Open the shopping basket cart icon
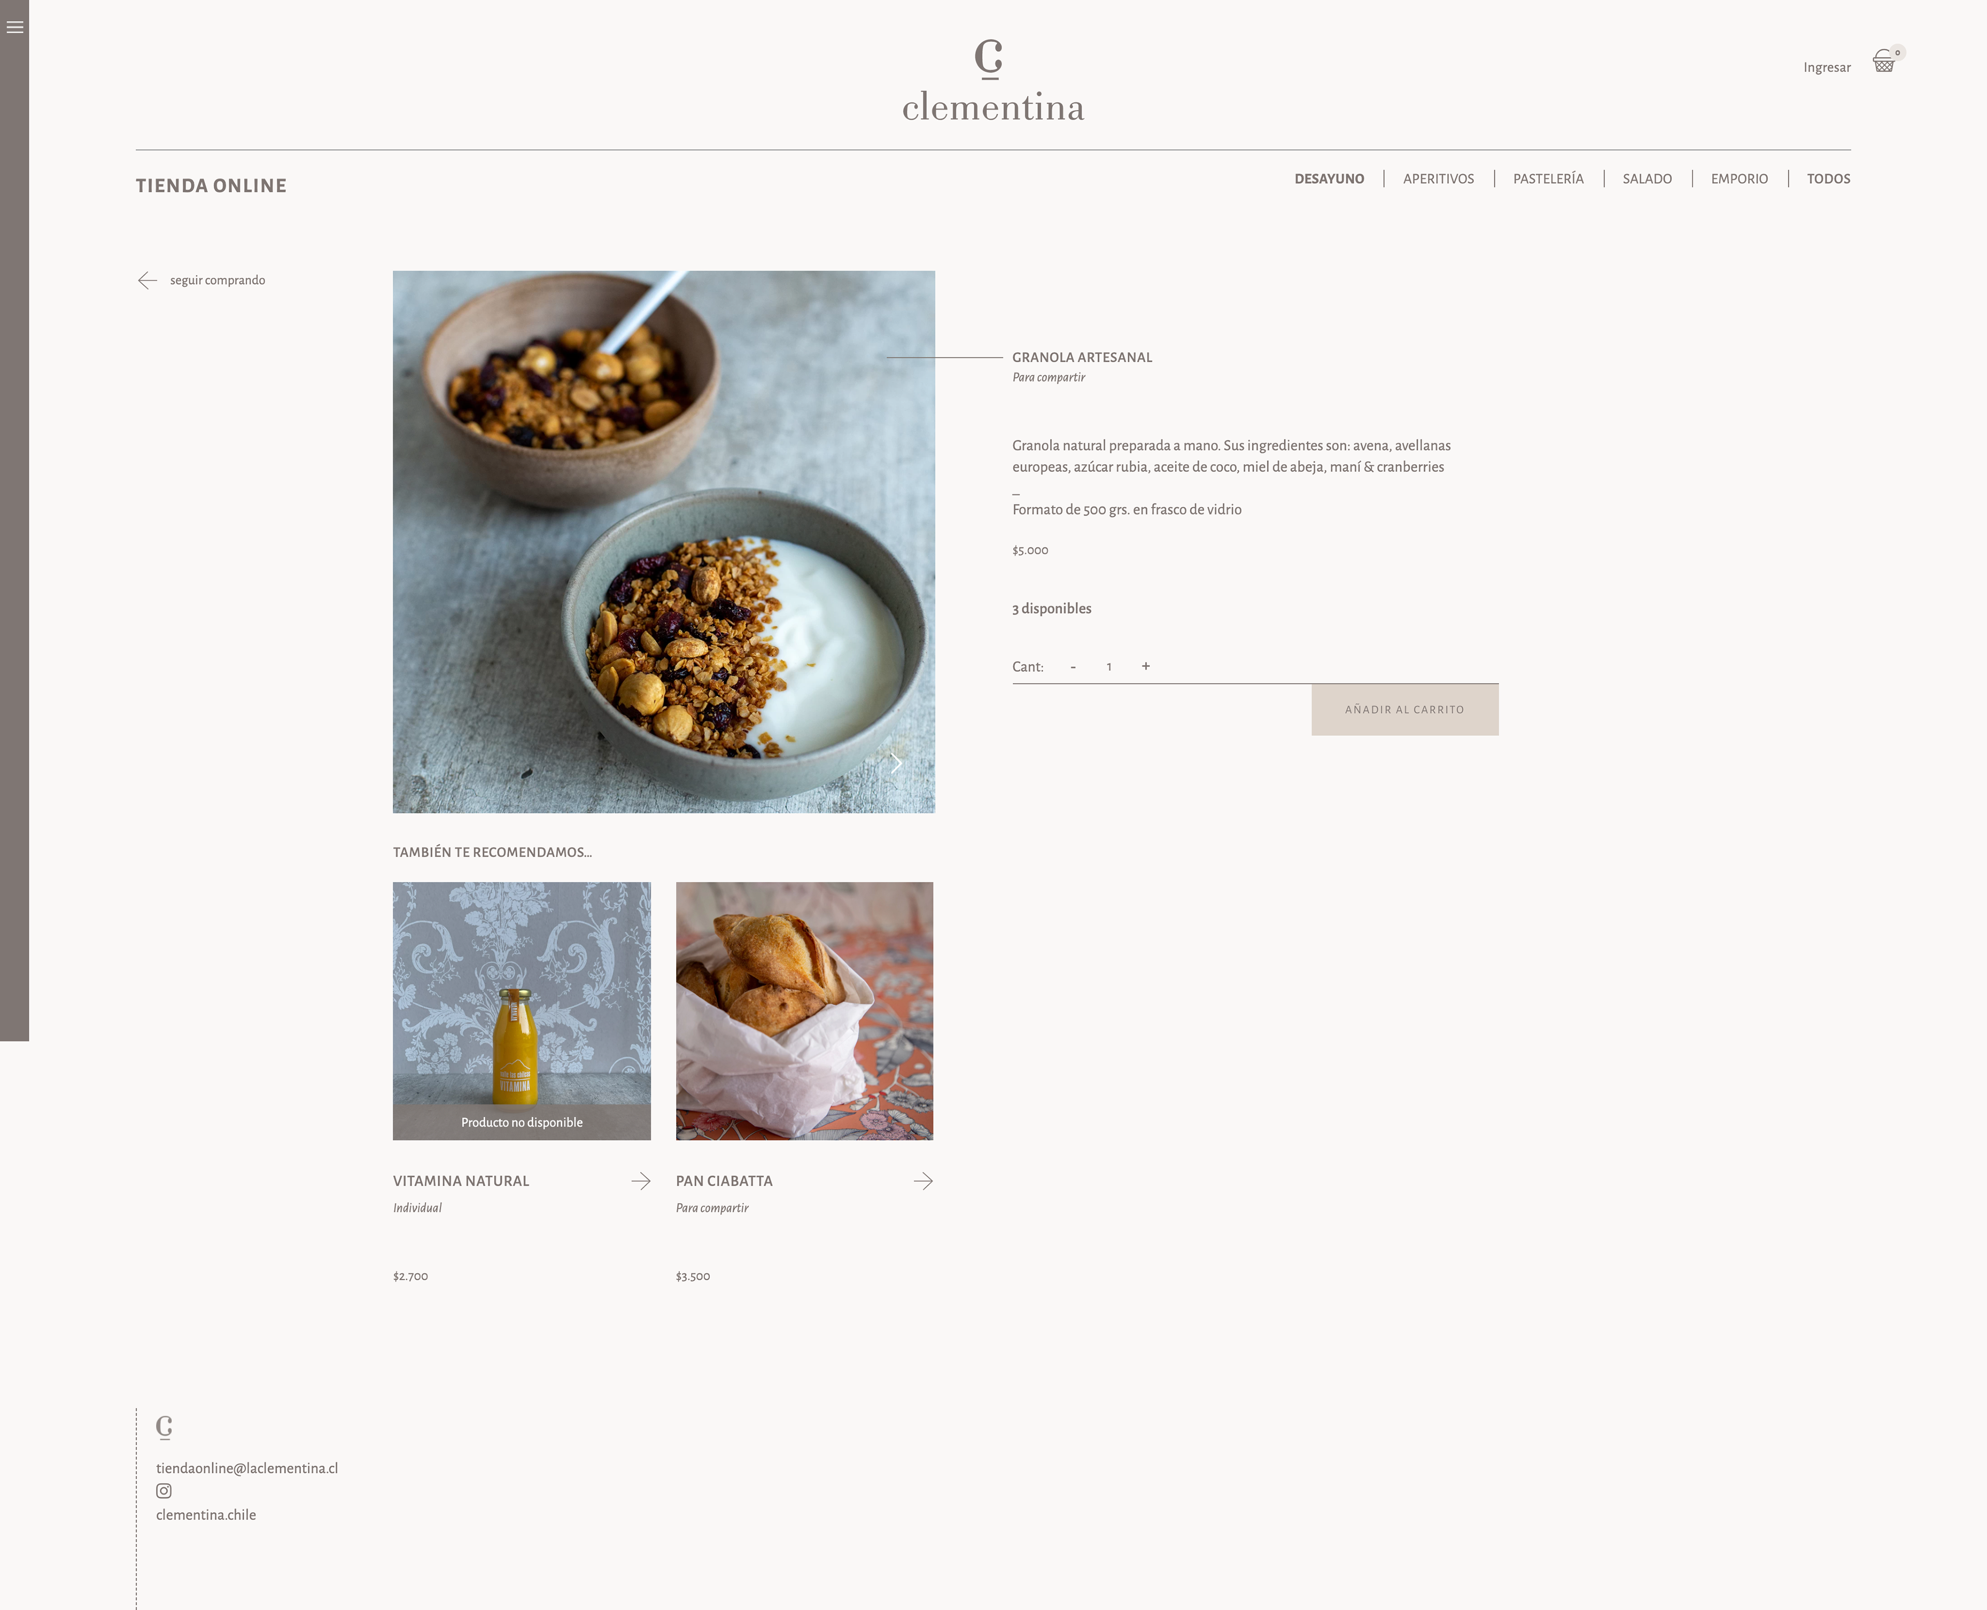The image size is (1987, 1610). [x=1883, y=61]
